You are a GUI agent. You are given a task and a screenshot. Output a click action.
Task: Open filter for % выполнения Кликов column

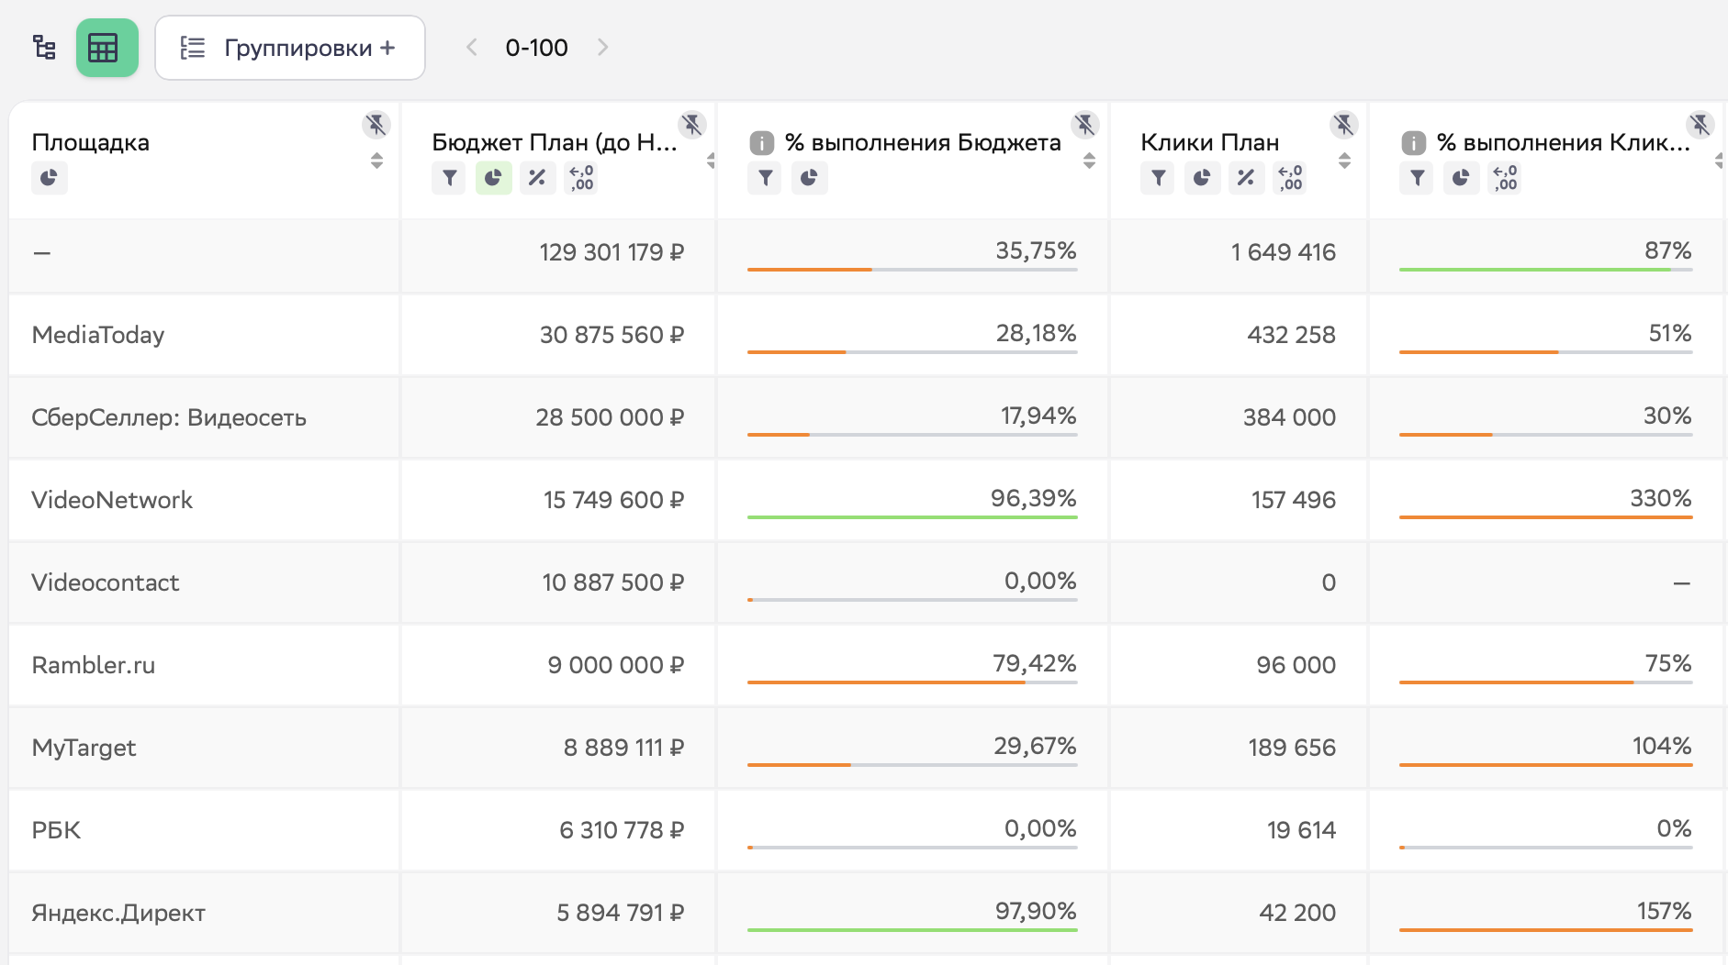point(1417,178)
